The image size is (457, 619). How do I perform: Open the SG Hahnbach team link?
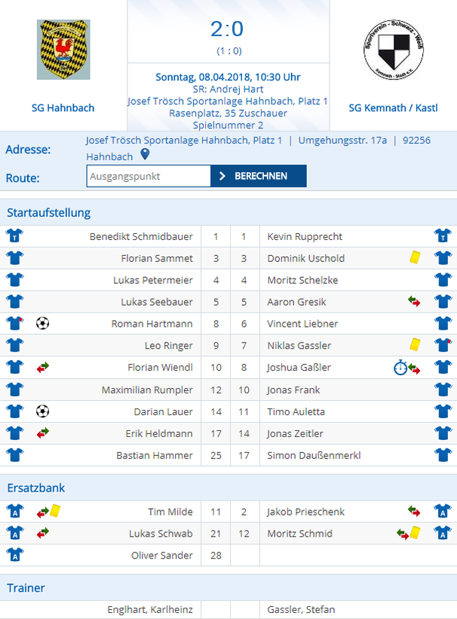click(63, 108)
